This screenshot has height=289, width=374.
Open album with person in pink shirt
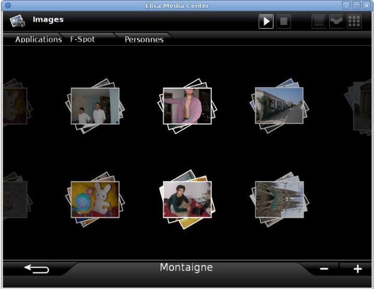(x=187, y=106)
